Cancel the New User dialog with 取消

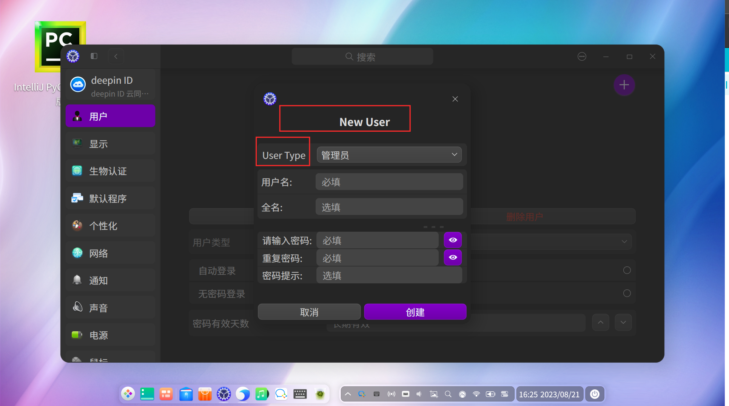point(309,312)
